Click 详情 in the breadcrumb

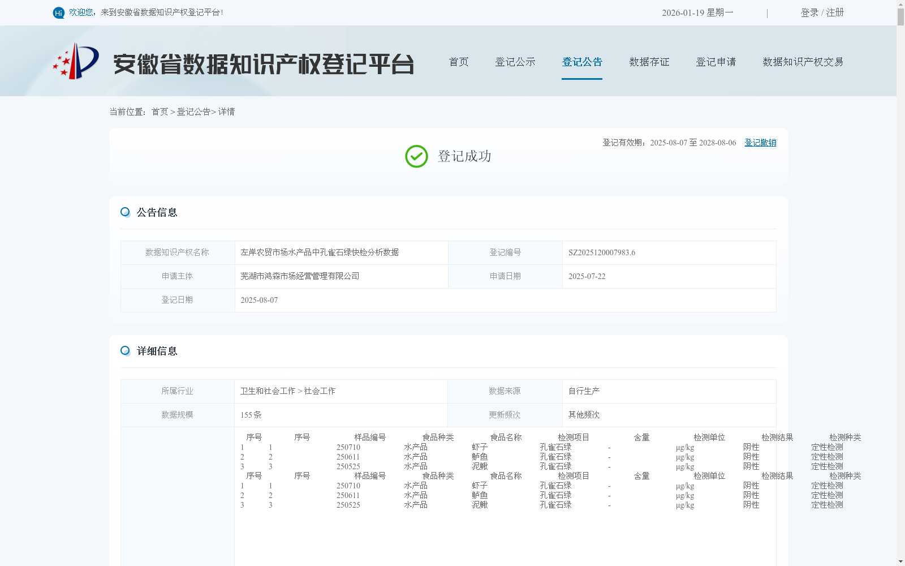(226, 112)
